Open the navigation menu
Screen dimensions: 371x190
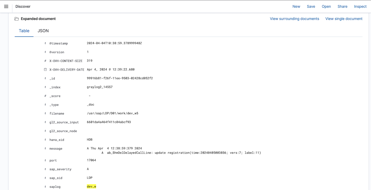(6, 6)
